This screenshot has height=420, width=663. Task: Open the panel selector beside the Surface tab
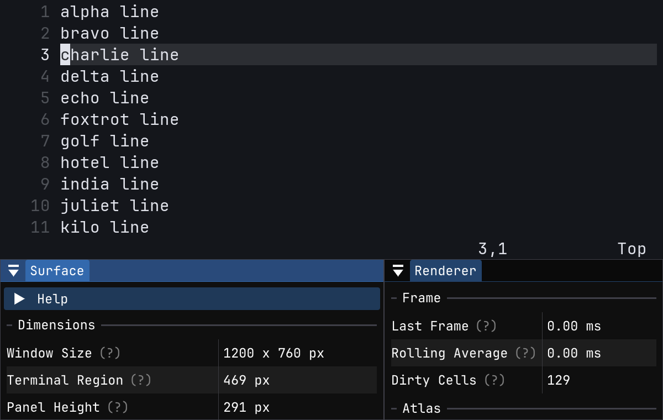pyautogui.click(x=12, y=270)
